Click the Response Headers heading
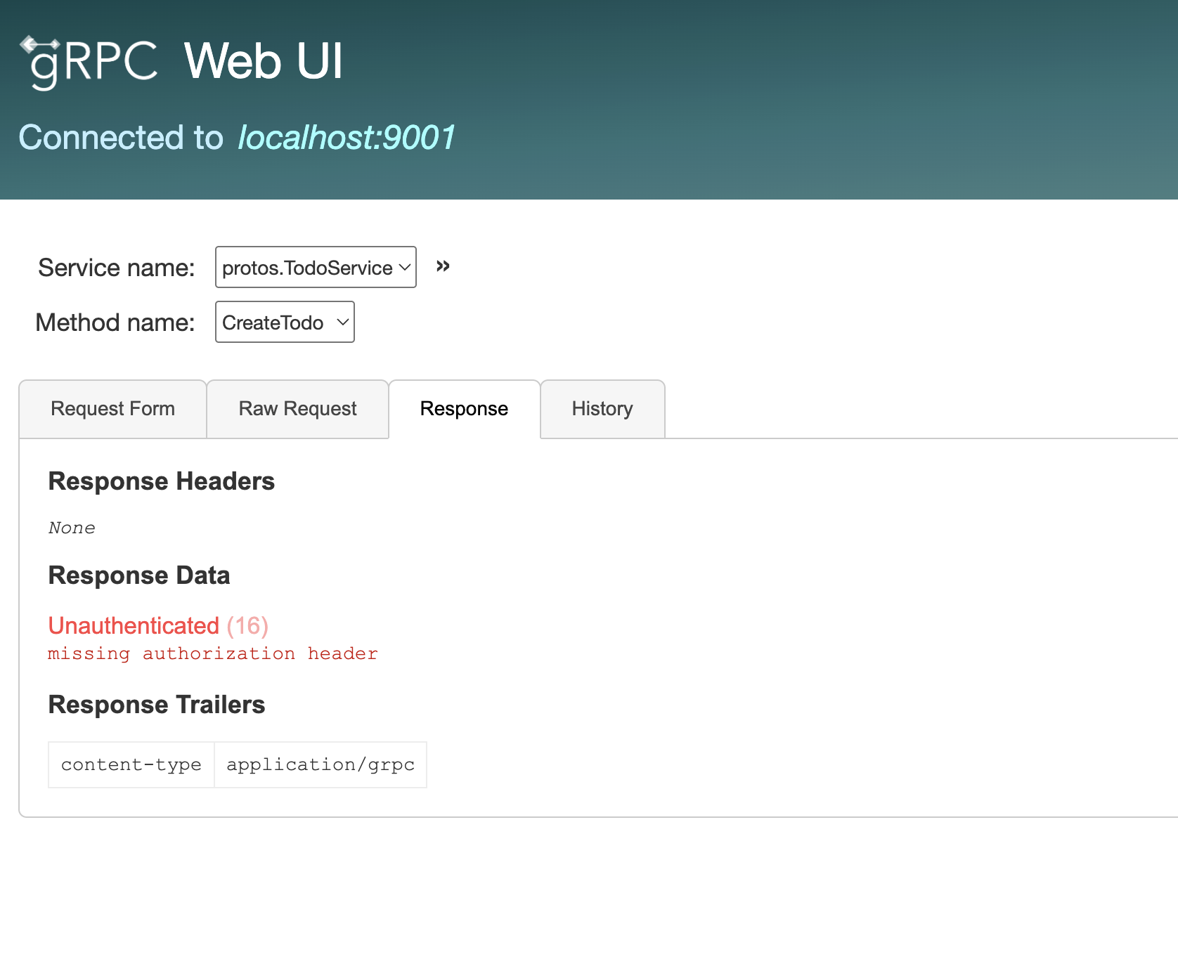 point(160,481)
